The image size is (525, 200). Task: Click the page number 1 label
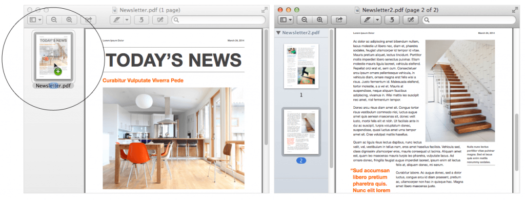[x=301, y=95]
